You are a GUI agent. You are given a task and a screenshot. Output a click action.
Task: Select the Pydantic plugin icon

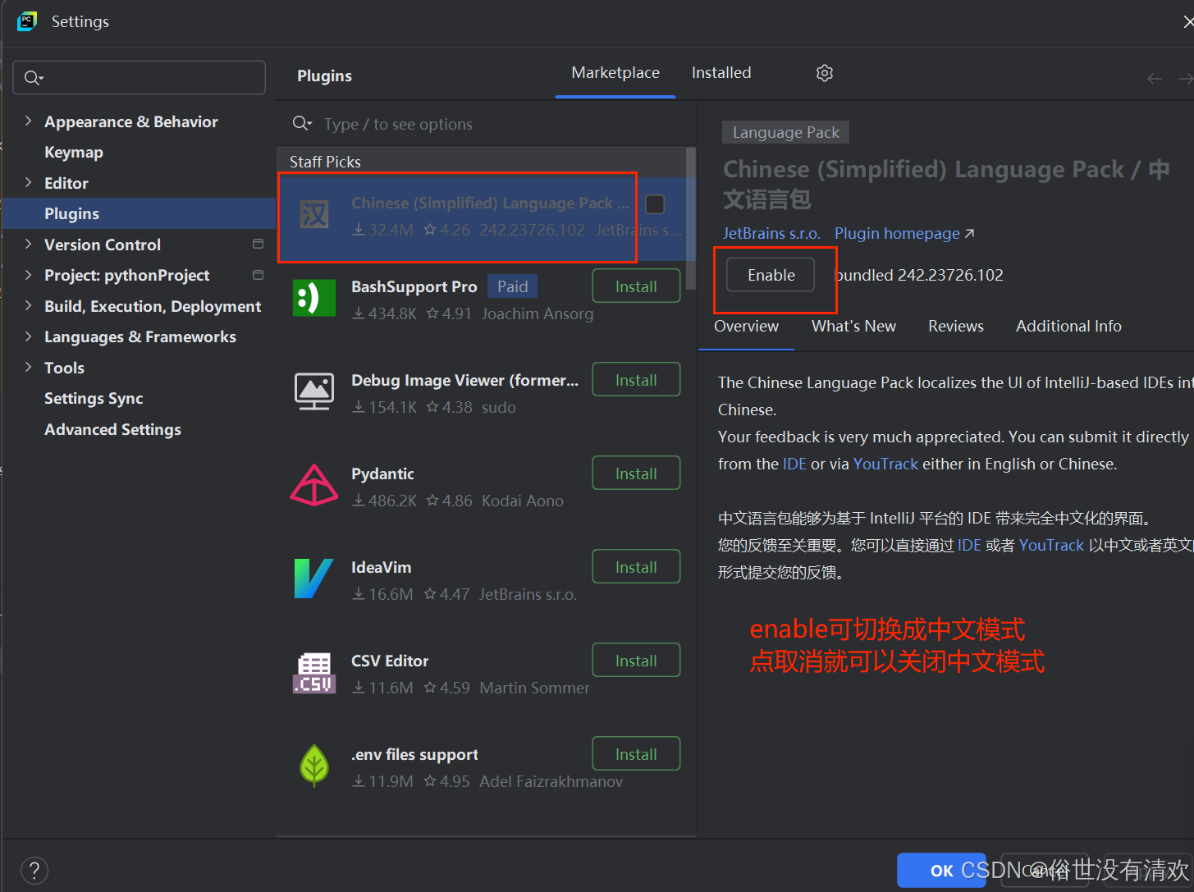314,485
